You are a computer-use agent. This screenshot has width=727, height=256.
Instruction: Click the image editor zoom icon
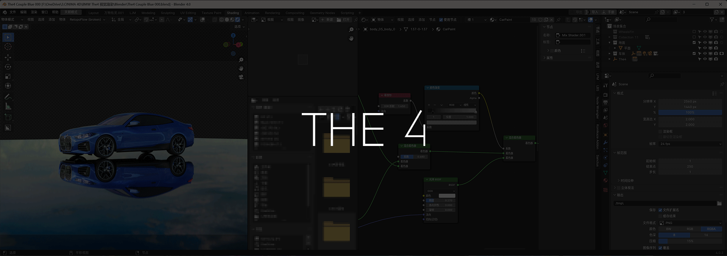(x=351, y=30)
